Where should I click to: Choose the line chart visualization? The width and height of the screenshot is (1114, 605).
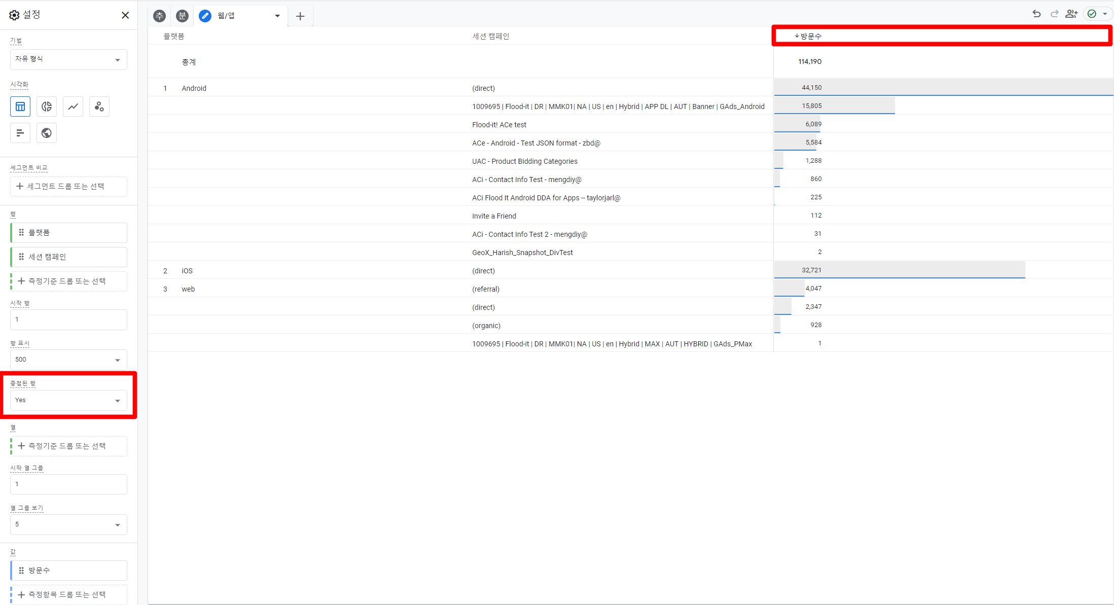pos(73,106)
